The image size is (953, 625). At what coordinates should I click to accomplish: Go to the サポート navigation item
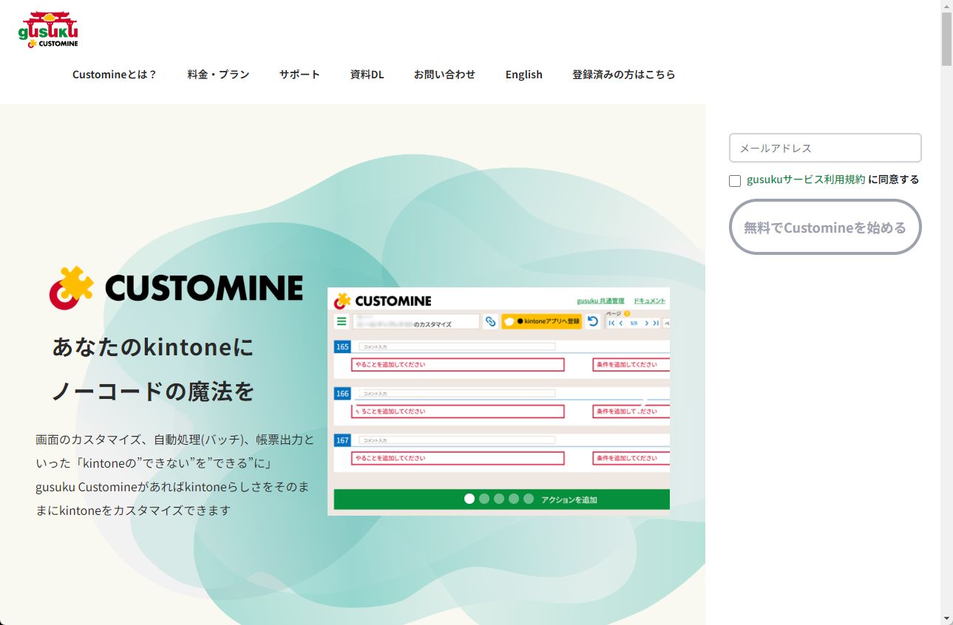point(299,75)
